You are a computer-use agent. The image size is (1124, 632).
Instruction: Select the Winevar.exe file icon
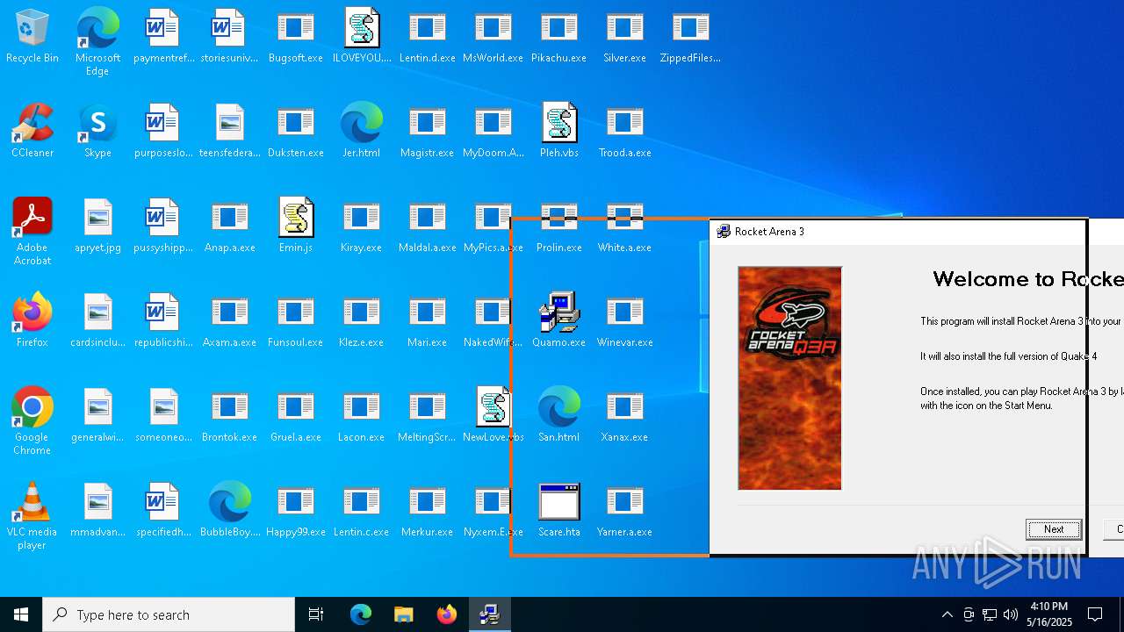[625, 321]
